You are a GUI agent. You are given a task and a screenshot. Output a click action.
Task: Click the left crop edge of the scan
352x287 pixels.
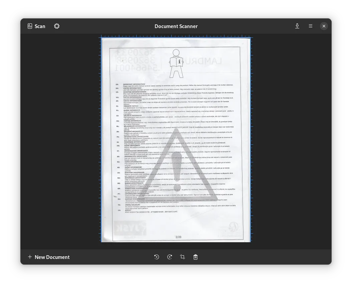(101, 140)
